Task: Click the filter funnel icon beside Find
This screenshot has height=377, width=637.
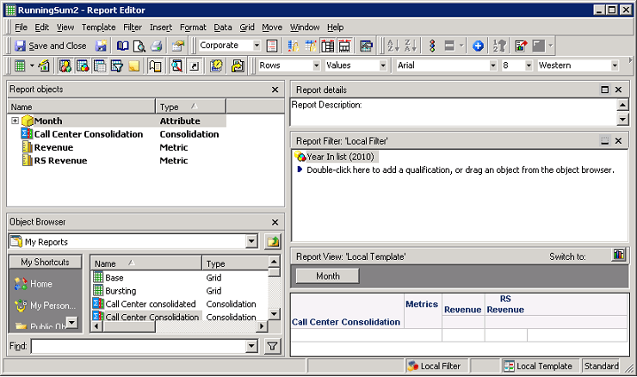Action: tap(272, 346)
